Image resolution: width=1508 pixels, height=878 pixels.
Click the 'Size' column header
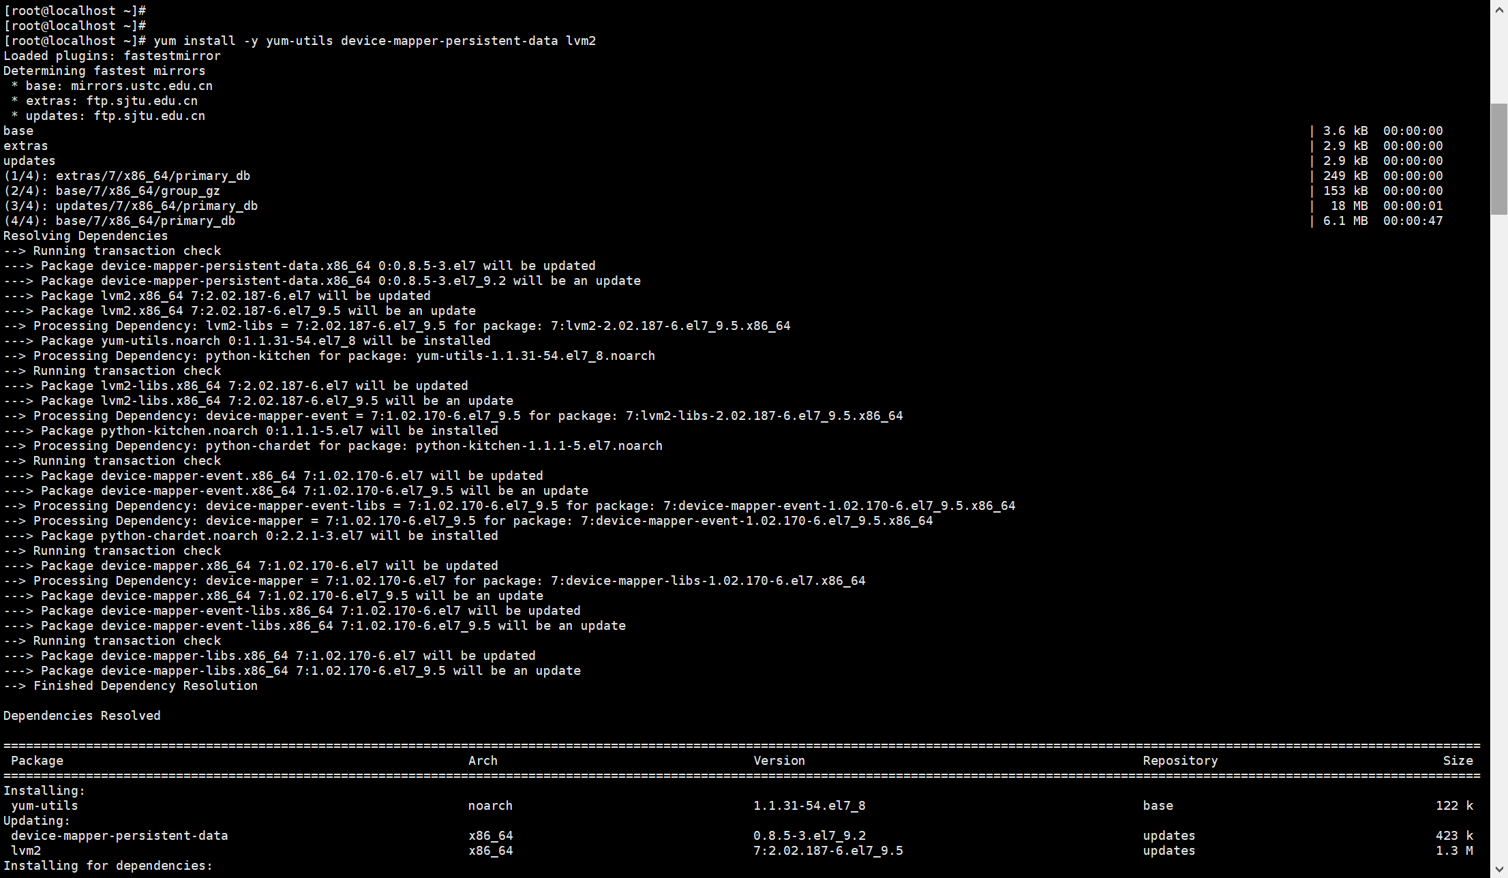pos(1458,761)
